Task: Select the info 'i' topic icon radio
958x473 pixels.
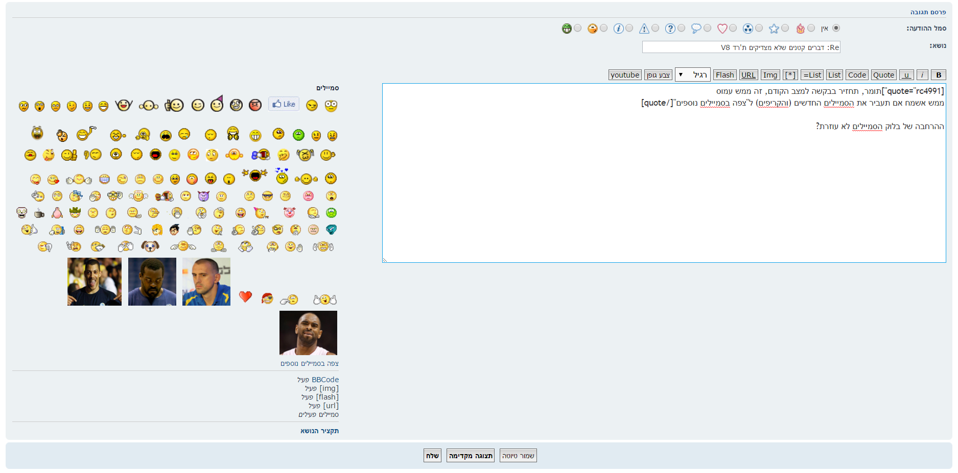Action: pos(629,28)
